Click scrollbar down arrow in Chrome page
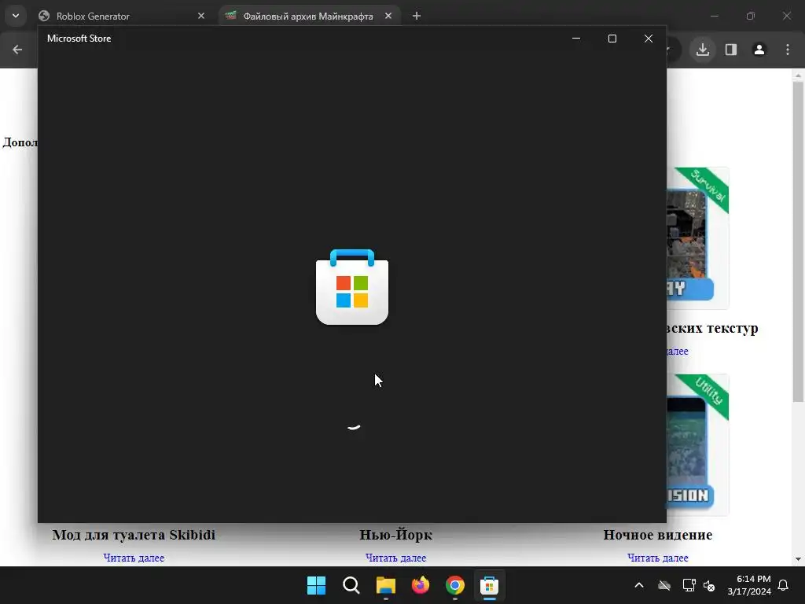The image size is (805, 604). (x=798, y=559)
